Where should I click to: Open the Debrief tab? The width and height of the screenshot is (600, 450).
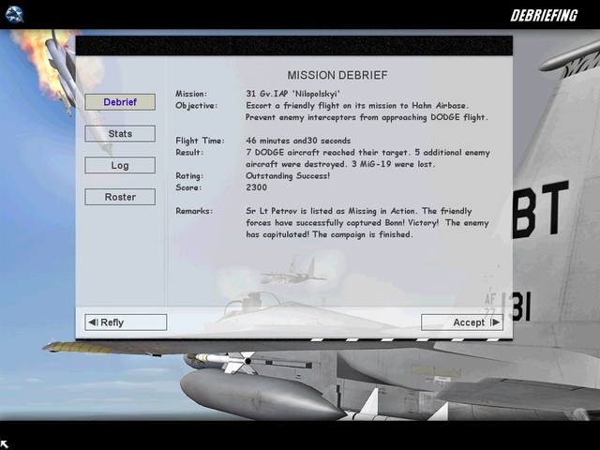(x=120, y=102)
